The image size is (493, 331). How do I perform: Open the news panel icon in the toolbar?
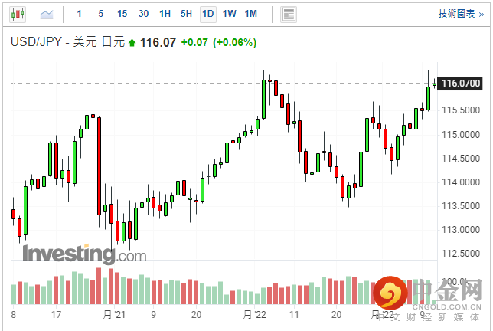click(288, 14)
